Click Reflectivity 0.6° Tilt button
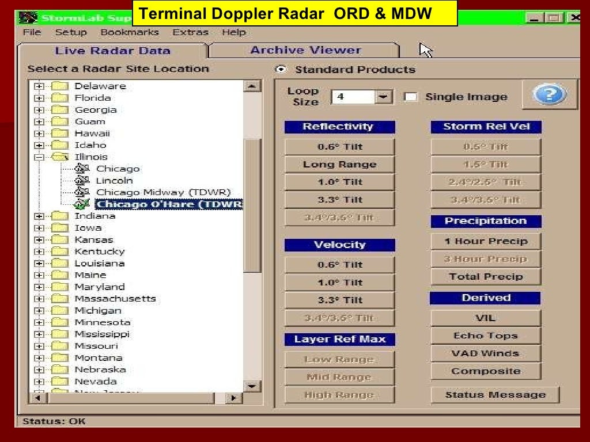Viewport: 590px width, 442px height. click(339, 147)
